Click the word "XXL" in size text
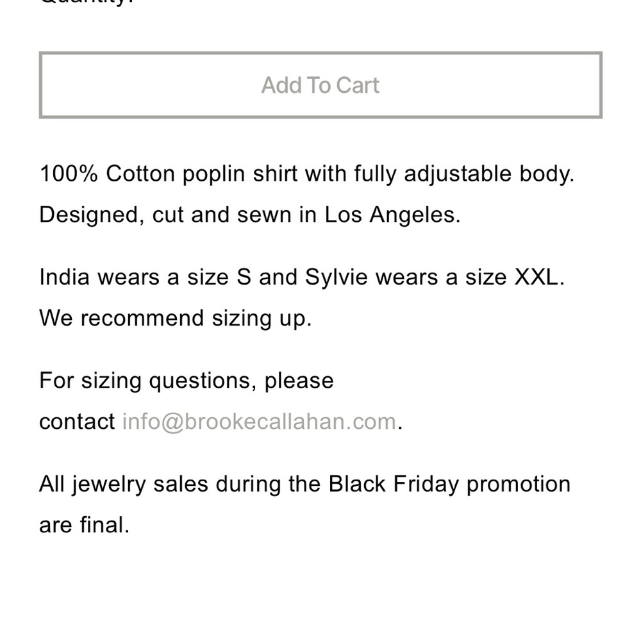Viewport: 641px width, 641px height. click(x=537, y=277)
